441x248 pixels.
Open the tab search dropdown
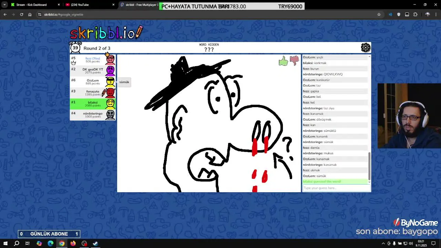4,5
